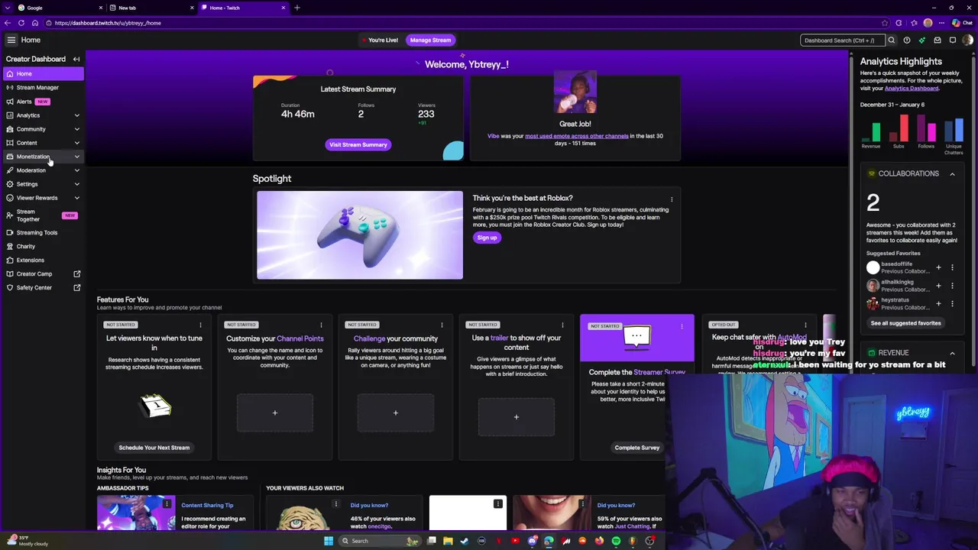Expand the Moderation sidebar section

(x=43, y=170)
